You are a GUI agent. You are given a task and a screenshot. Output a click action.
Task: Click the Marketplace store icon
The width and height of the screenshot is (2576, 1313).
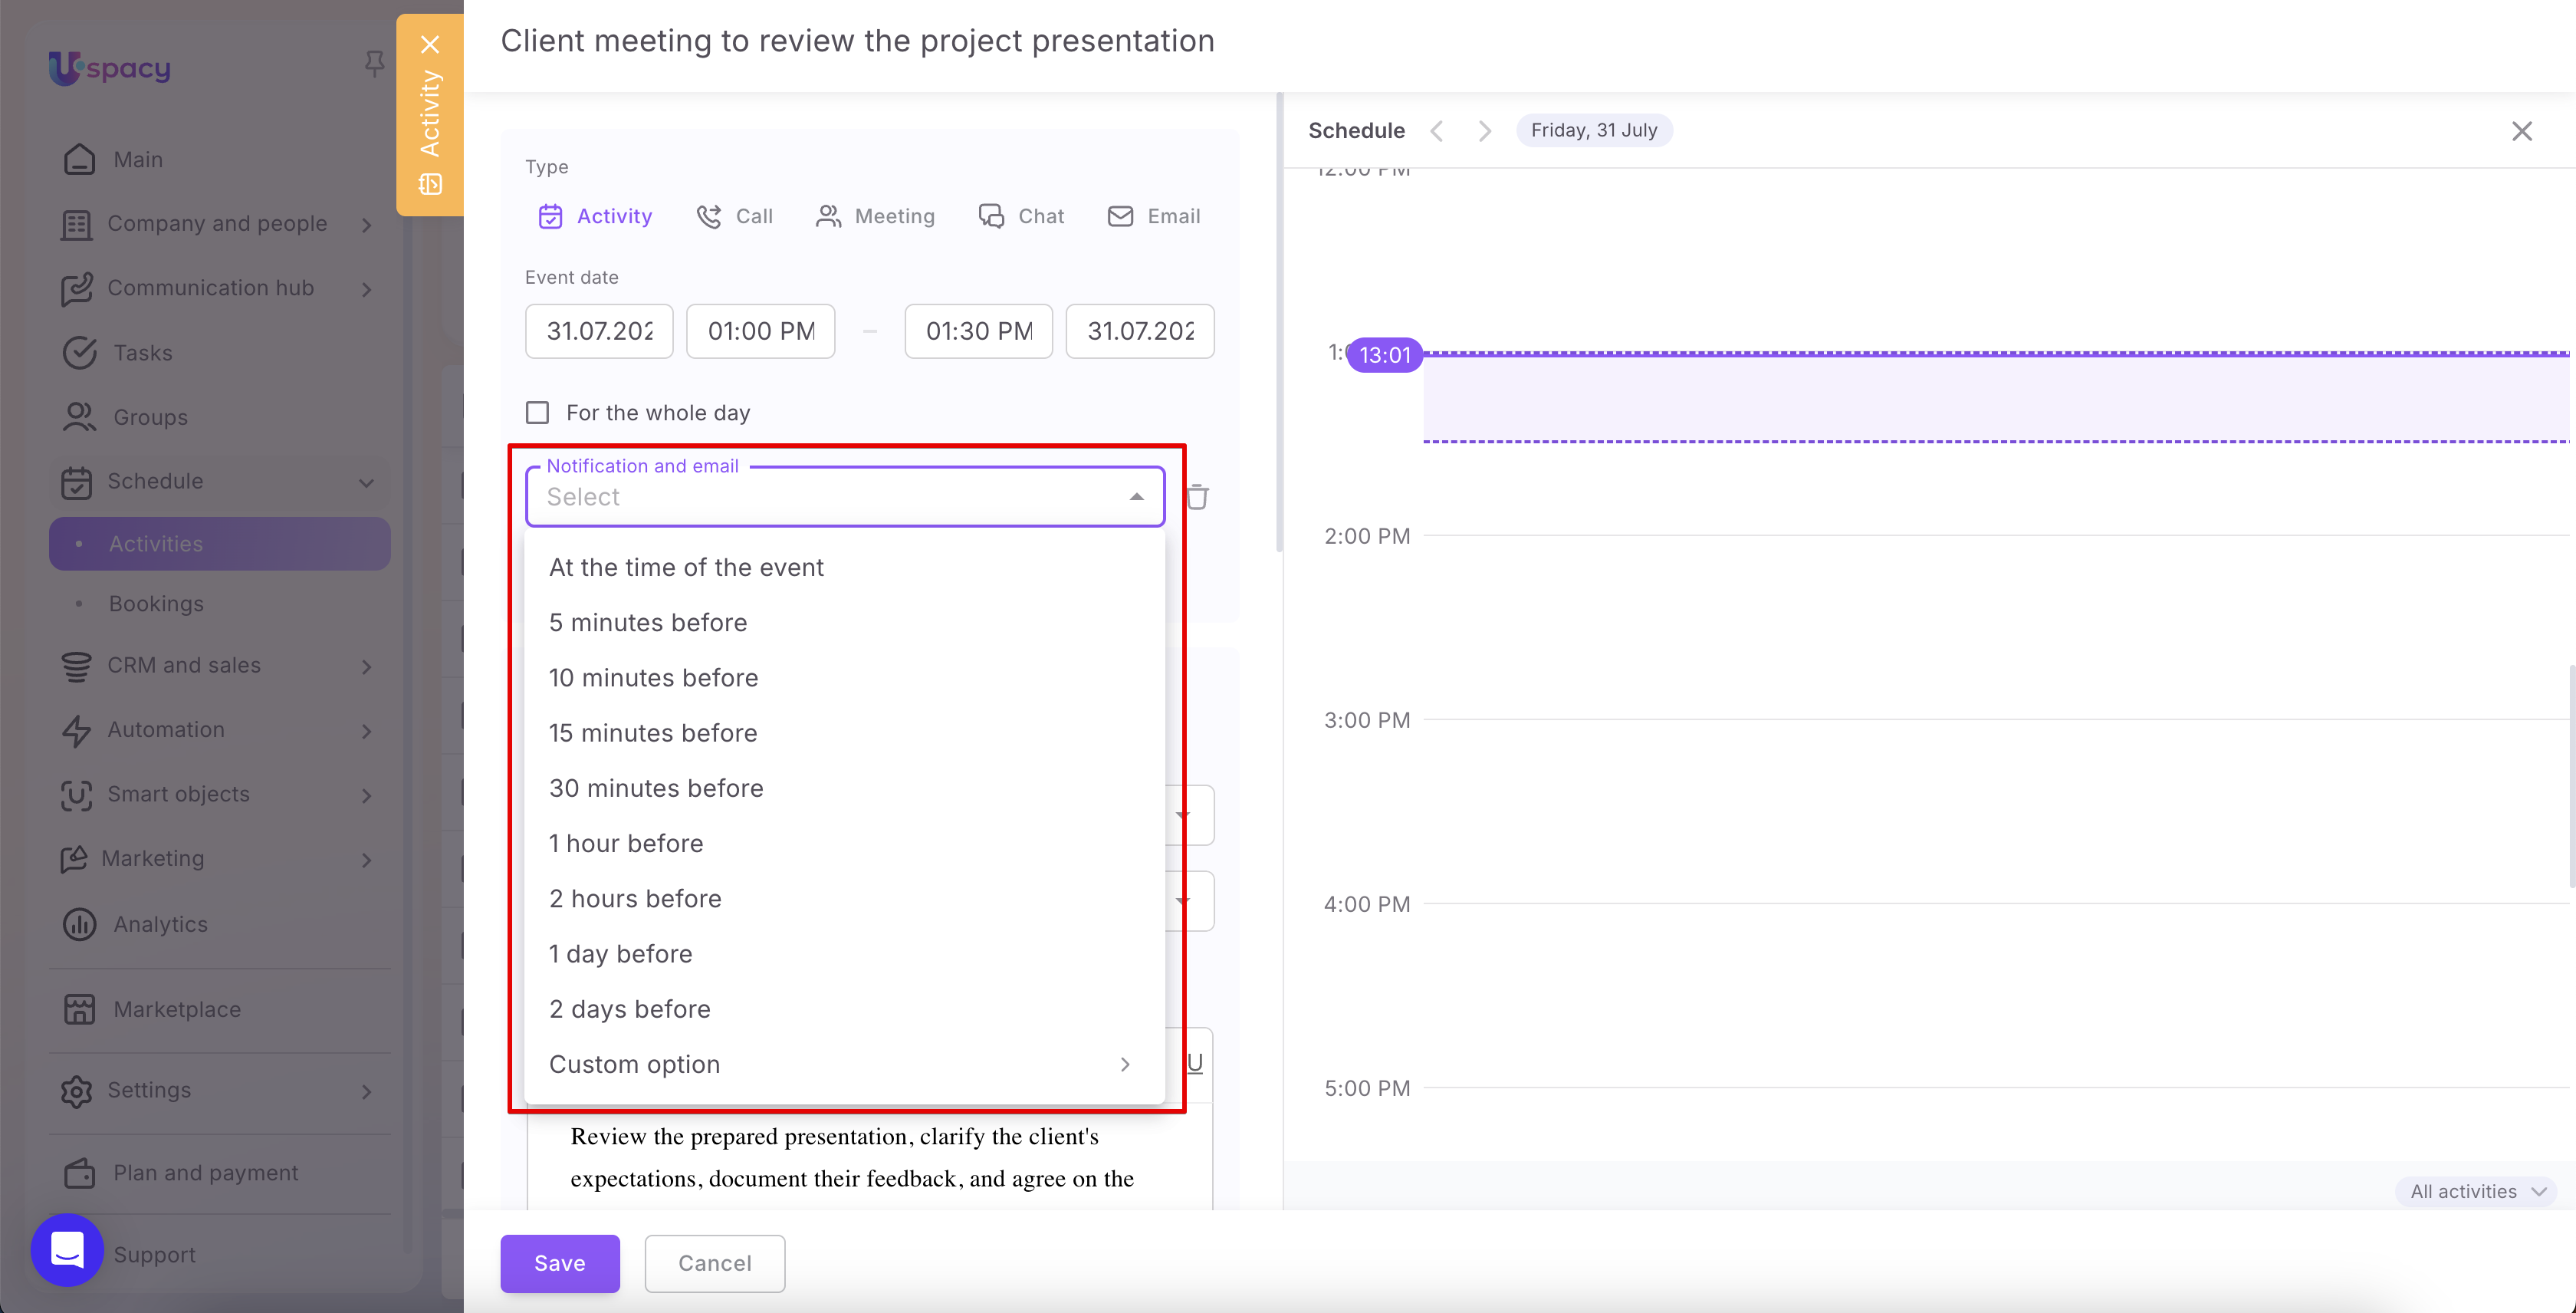click(79, 1009)
